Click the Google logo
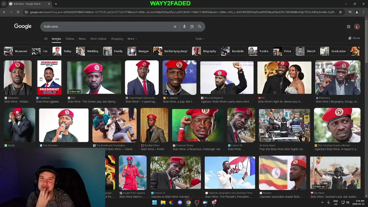Screen dimensions: 368x207 coord(23,26)
